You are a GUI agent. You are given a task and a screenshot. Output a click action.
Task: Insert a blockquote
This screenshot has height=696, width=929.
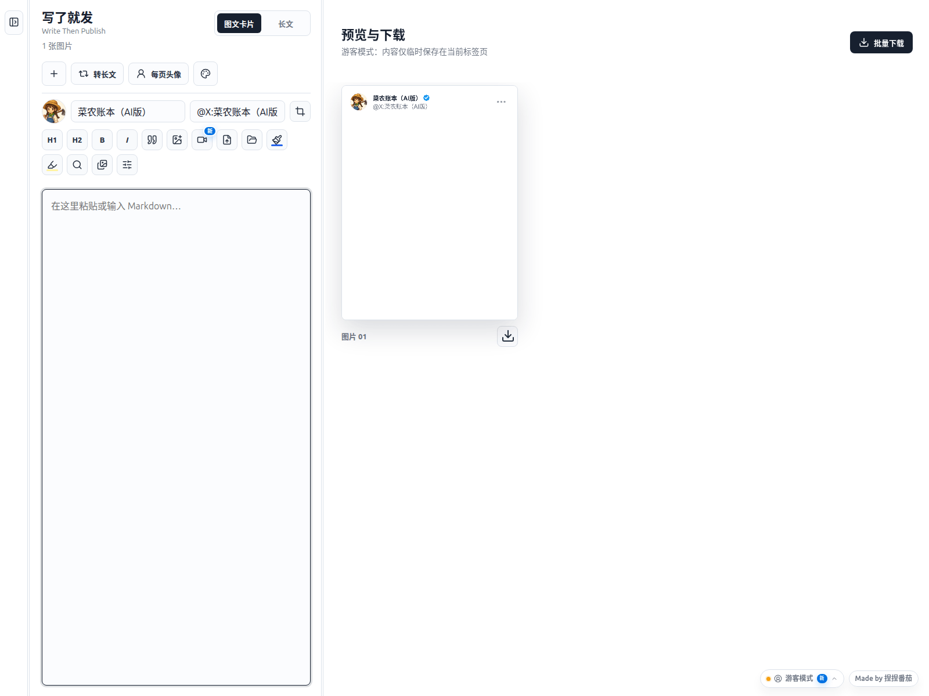coord(152,140)
